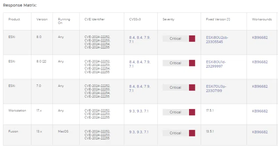Click version cell 7.0

[x=39, y=86]
